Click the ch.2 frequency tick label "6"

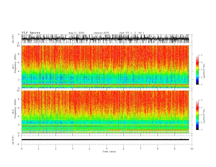tap(19, 108)
